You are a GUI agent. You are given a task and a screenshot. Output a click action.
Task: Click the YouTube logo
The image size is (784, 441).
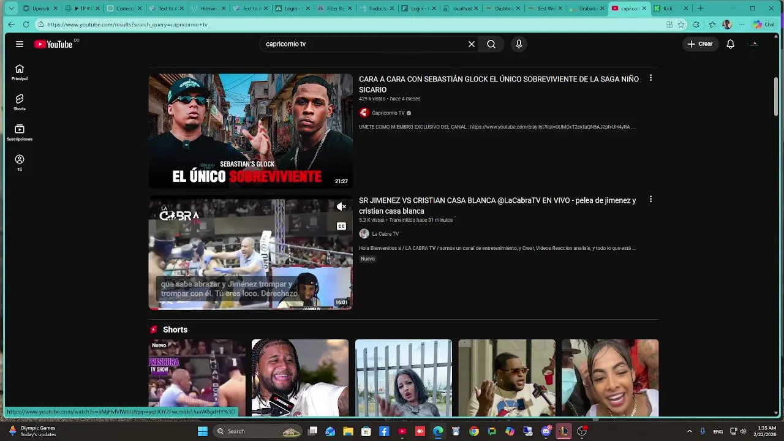tap(54, 44)
